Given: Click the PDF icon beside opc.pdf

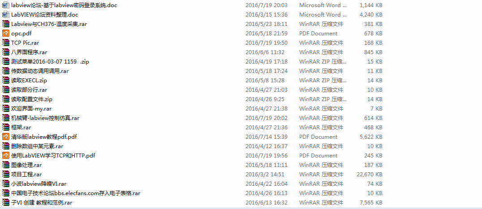Looking at the screenshot, I should pyautogui.click(x=6, y=34).
